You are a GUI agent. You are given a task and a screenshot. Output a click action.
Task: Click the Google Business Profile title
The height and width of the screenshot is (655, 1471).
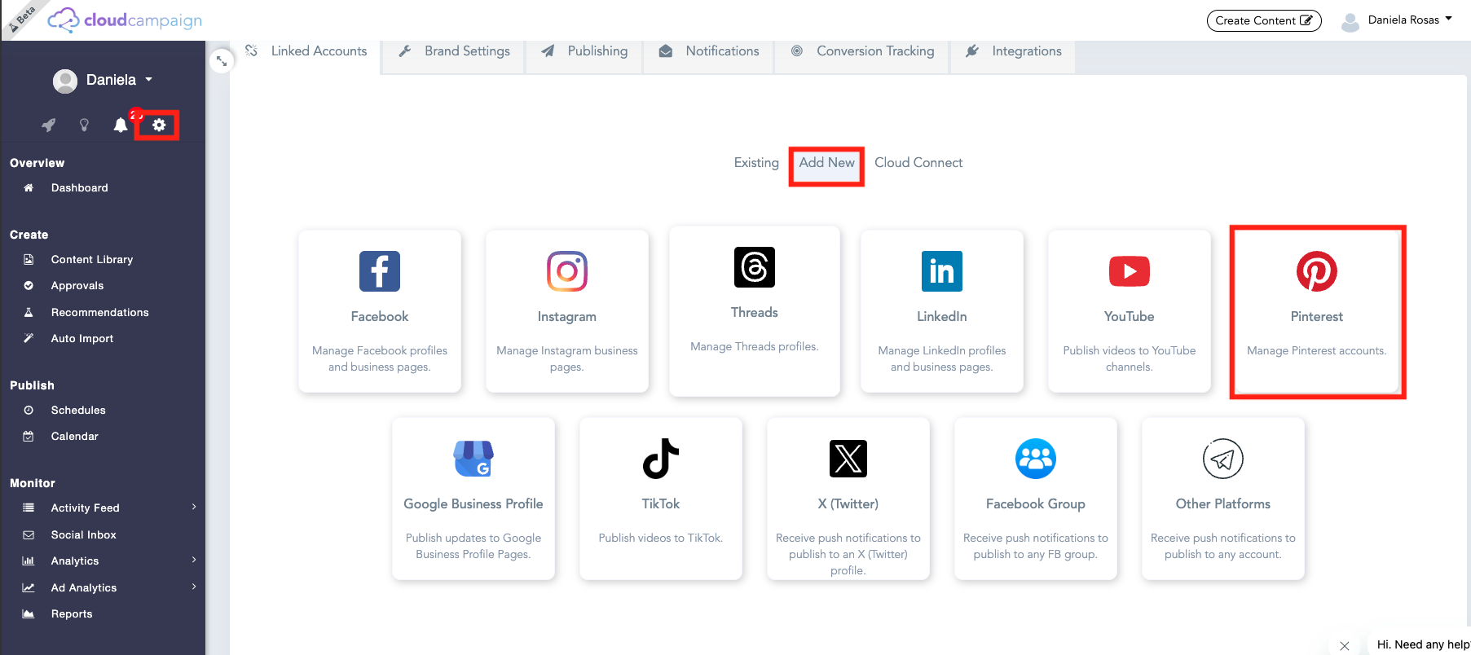coord(473,503)
